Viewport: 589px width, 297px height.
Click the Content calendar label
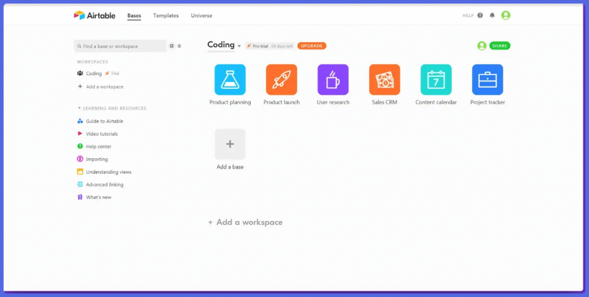(436, 102)
